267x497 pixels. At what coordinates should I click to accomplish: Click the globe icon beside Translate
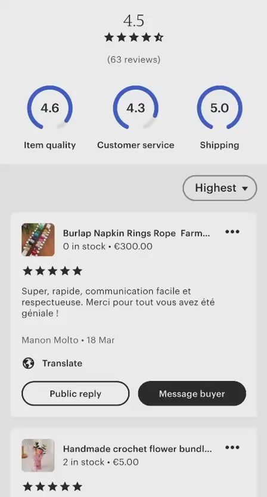28,363
